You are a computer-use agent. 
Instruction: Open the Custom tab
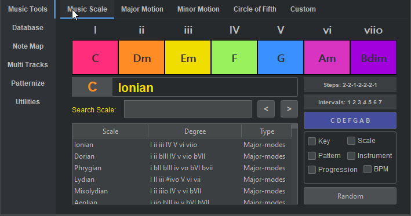pos(303,9)
